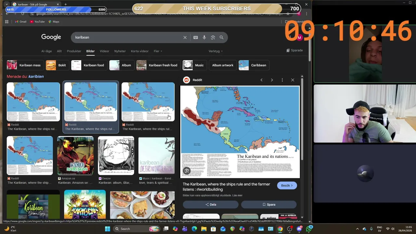Select 'Karibean fresh food' filter chip

pos(158,65)
